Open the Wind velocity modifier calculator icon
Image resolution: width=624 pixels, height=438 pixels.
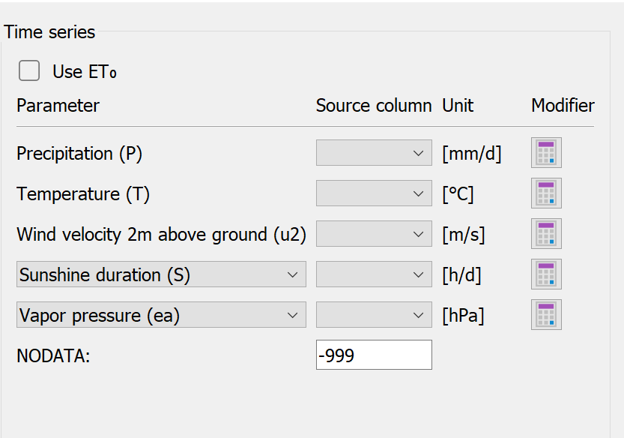(546, 233)
